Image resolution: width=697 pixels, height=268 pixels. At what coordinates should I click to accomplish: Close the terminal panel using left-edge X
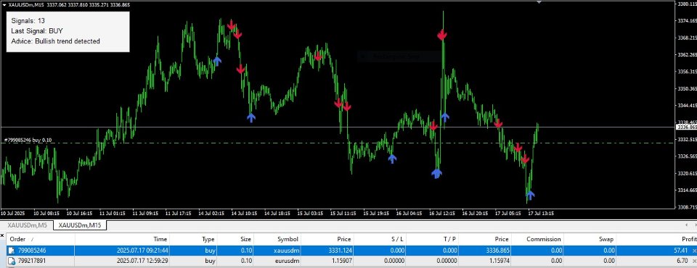point(3,235)
